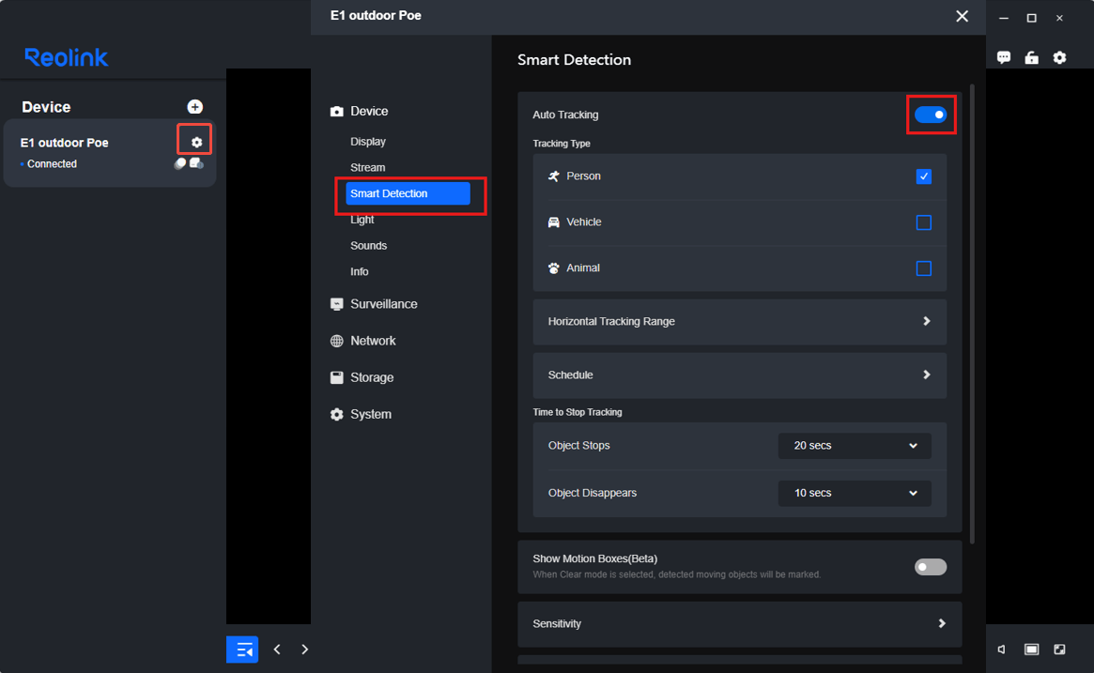Click the Connected status text

point(52,164)
